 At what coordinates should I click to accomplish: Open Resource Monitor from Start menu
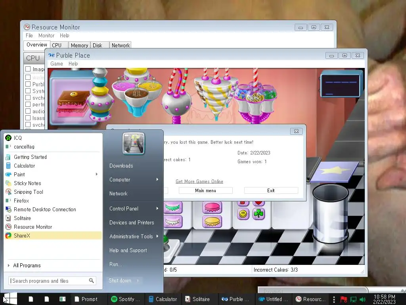pyautogui.click(x=53, y=227)
